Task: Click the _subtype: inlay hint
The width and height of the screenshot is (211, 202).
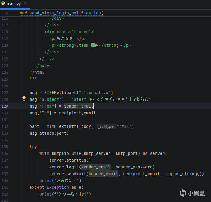Action: [x=106, y=126]
